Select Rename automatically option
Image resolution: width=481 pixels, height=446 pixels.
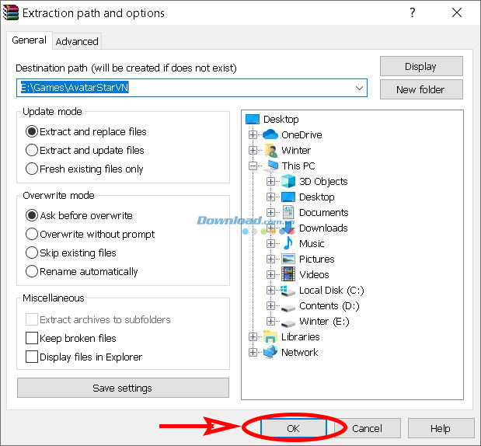click(x=82, y=272)
